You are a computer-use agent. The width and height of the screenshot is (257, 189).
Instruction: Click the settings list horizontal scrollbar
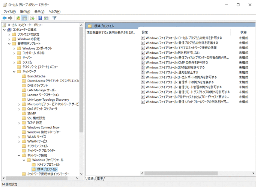tap(181, 173)
